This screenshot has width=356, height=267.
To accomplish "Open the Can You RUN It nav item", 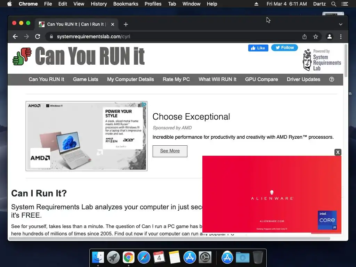I will click(46, 79).
